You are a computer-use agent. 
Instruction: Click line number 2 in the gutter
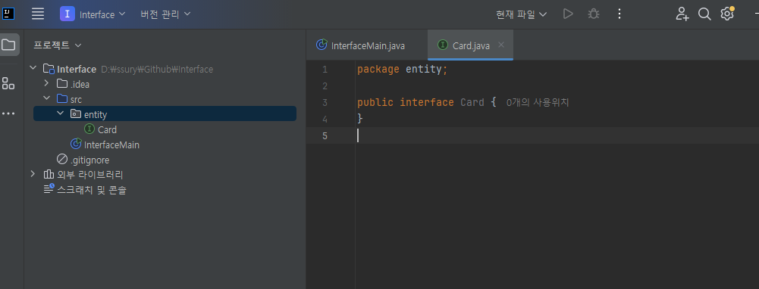[x=325, y=86]
